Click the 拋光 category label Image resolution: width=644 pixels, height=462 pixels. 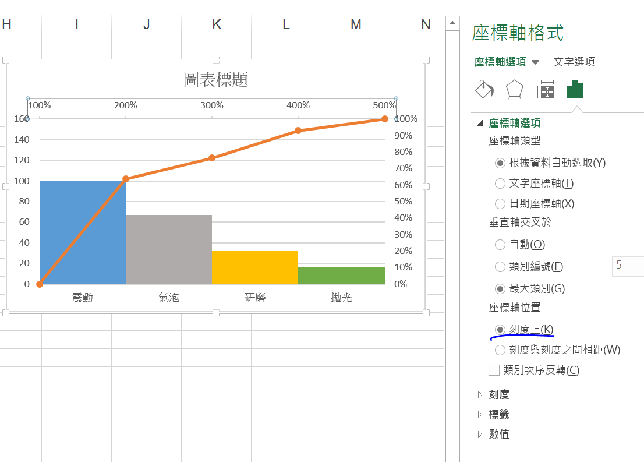[341, 297]
